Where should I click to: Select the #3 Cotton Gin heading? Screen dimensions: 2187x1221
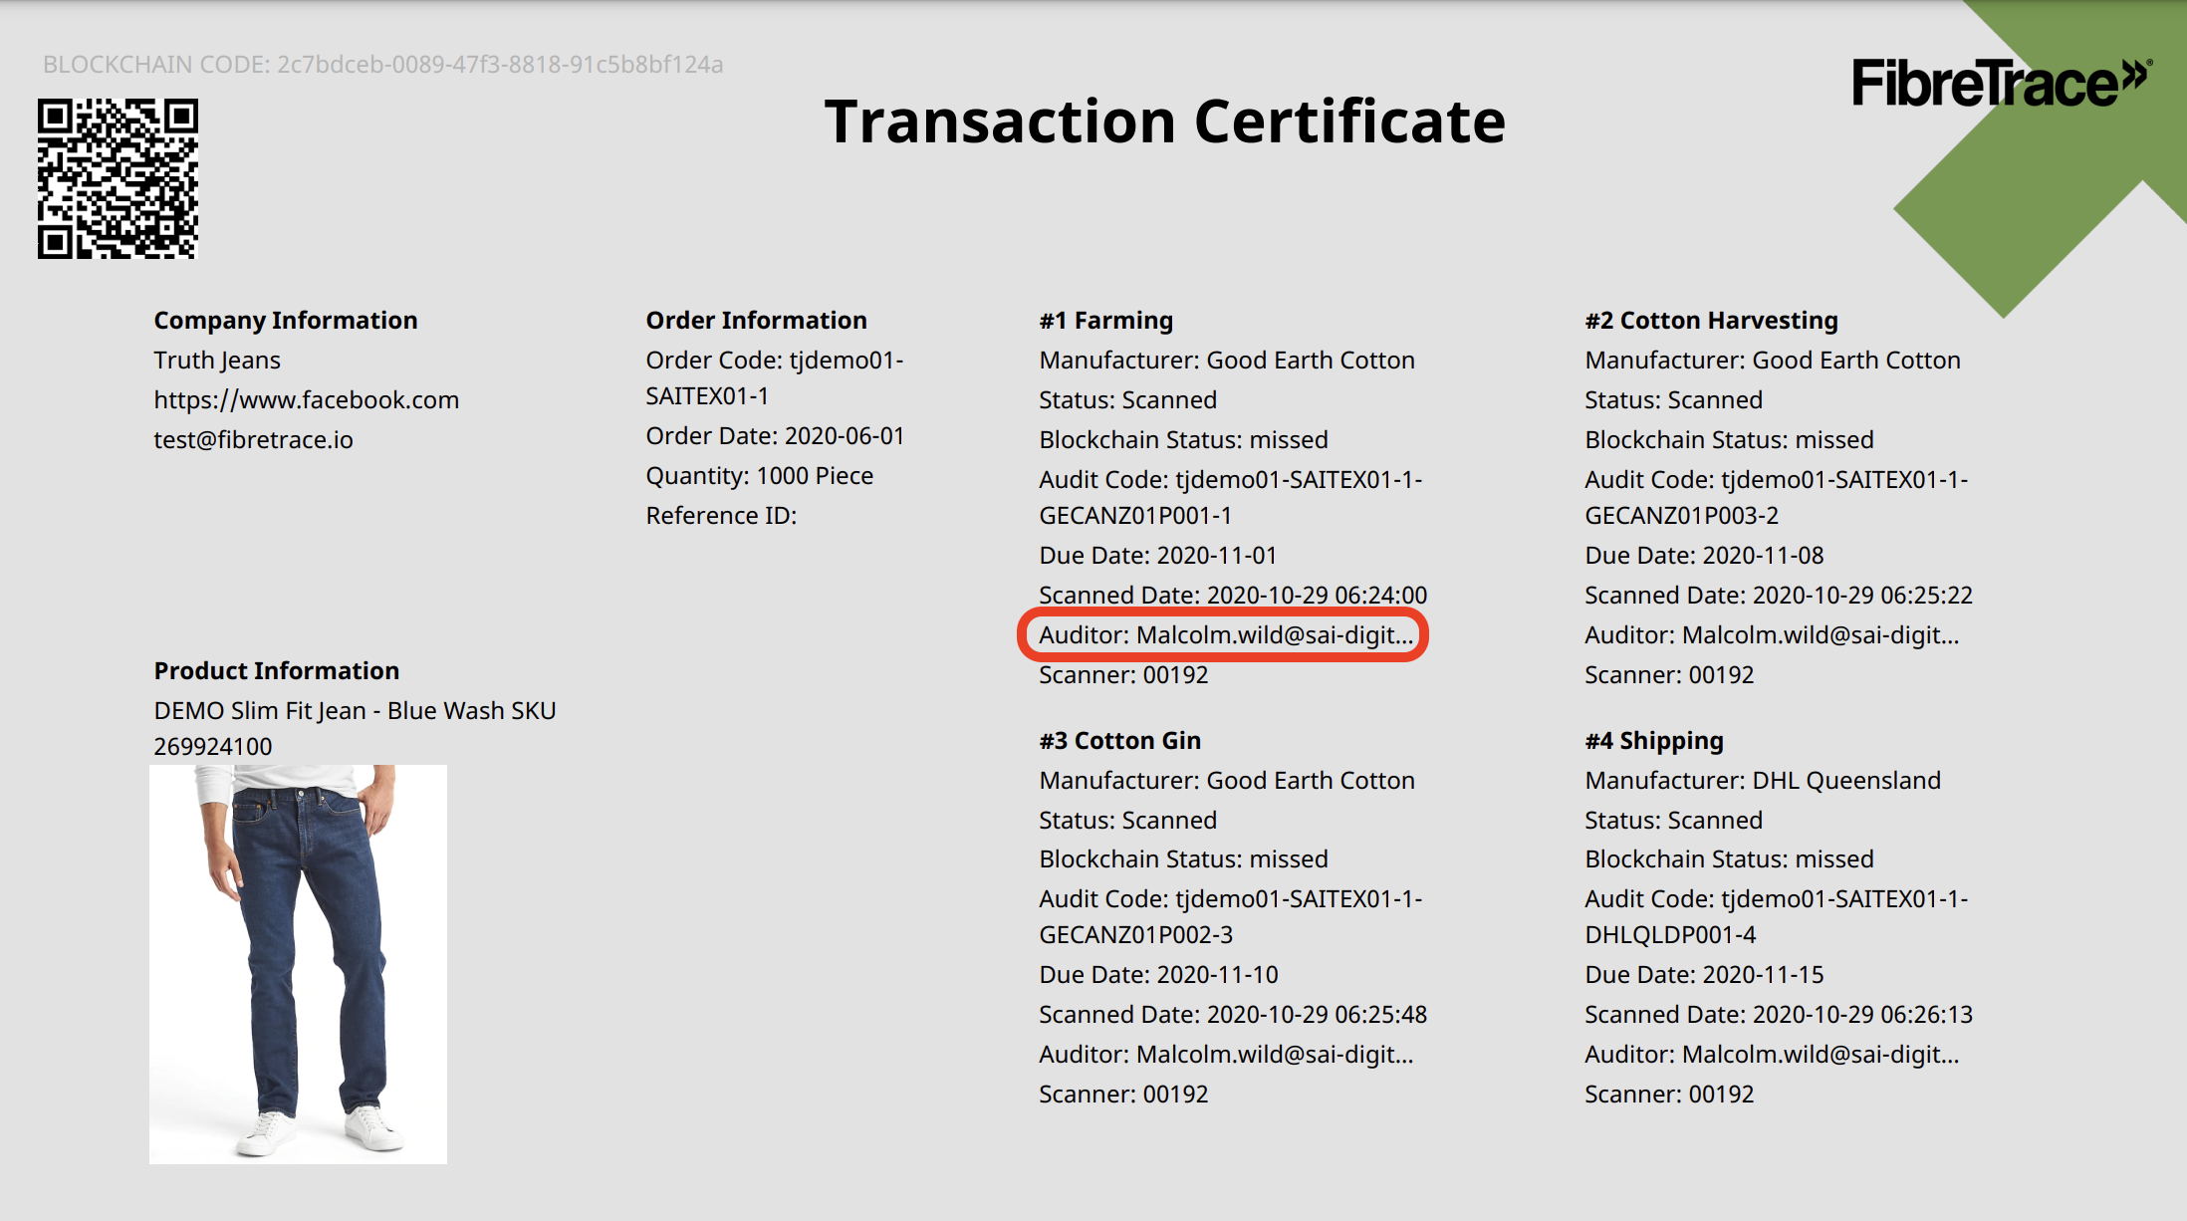pyautogui.click(x=1119, y=741)
